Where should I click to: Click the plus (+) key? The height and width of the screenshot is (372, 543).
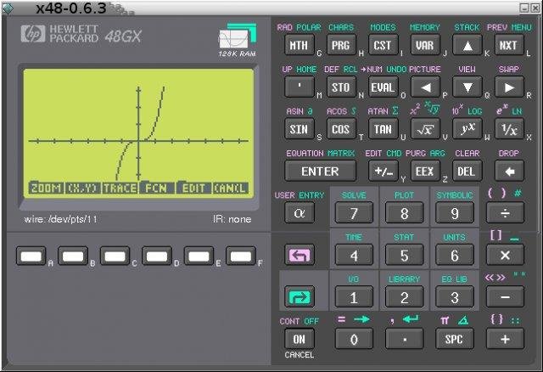click(x=505, y=339)
